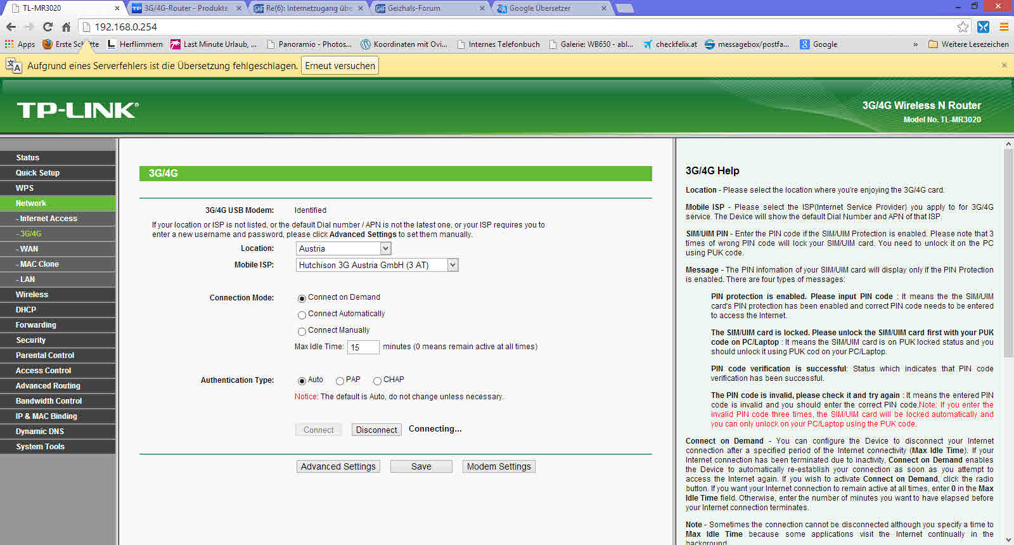Screen dimensions: 1014x545
Task: Open the Last Minute Urlaub bookmark
Action: click(214, 44)
